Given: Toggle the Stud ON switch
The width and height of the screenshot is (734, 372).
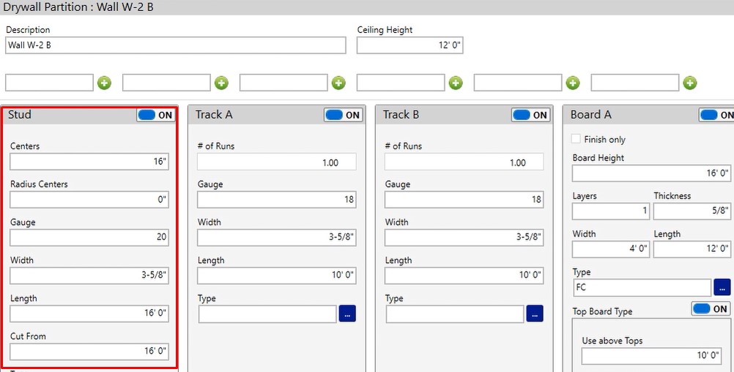Looking at the screenshot, I should (x=156, y=115).
